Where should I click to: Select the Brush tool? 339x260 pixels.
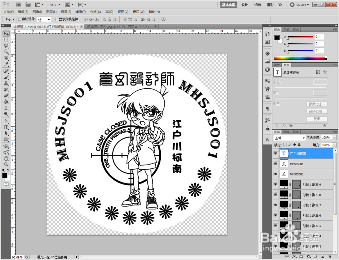(x=6, y=77)
